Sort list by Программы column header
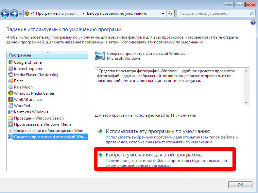This screenshot has height=193, width=258. tap(47, 55)
